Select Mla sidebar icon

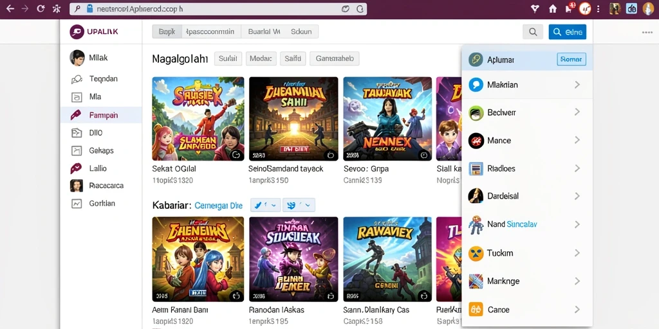(x=77, y=97)
